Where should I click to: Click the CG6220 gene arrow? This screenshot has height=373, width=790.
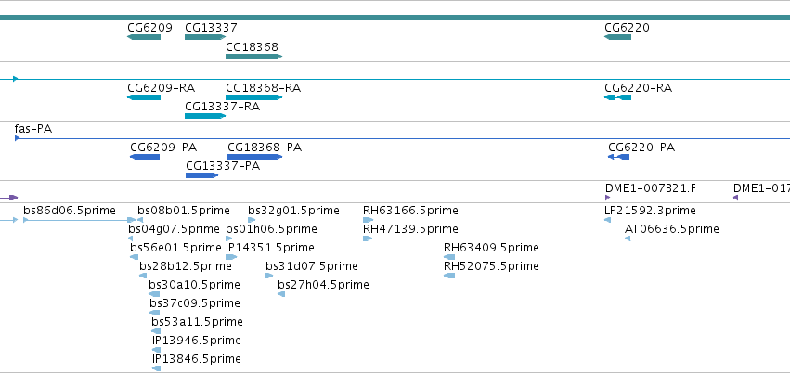(x=617, y=37)
